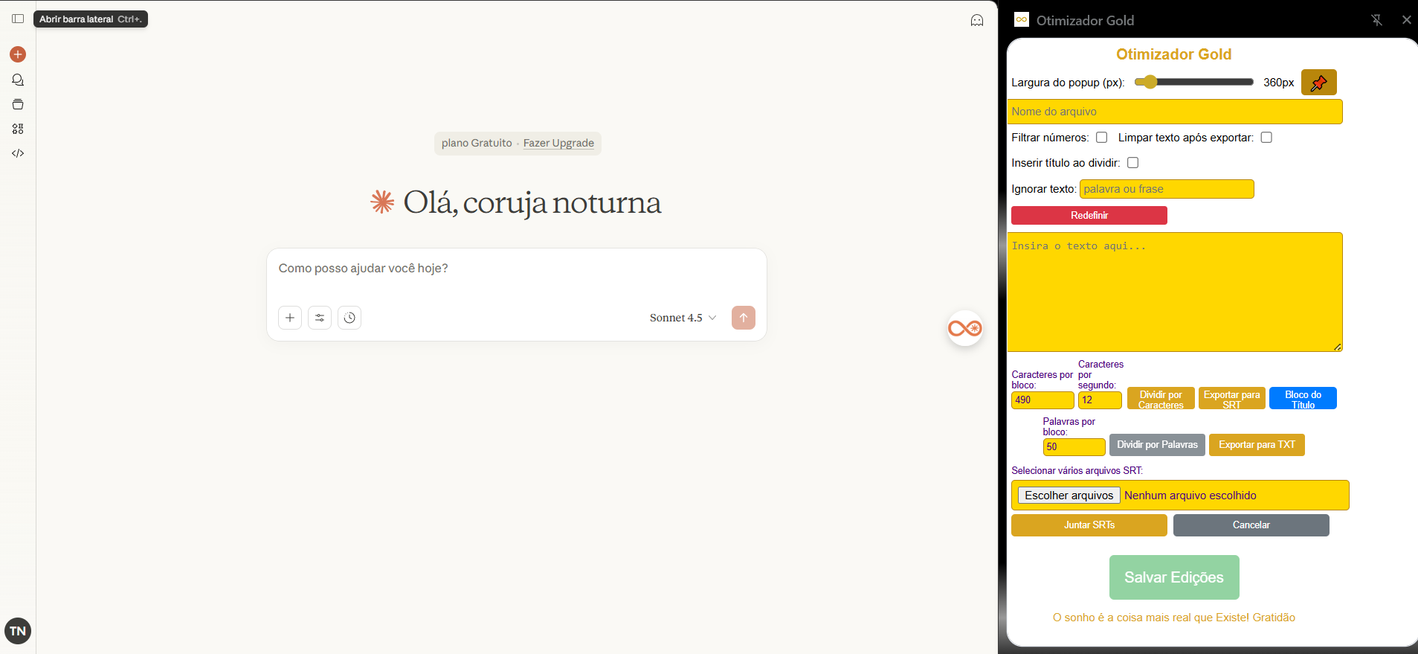Click the code brackets icon in sidebar
The width and height of the screenshot is (1418, 654).
pos(18,153)
